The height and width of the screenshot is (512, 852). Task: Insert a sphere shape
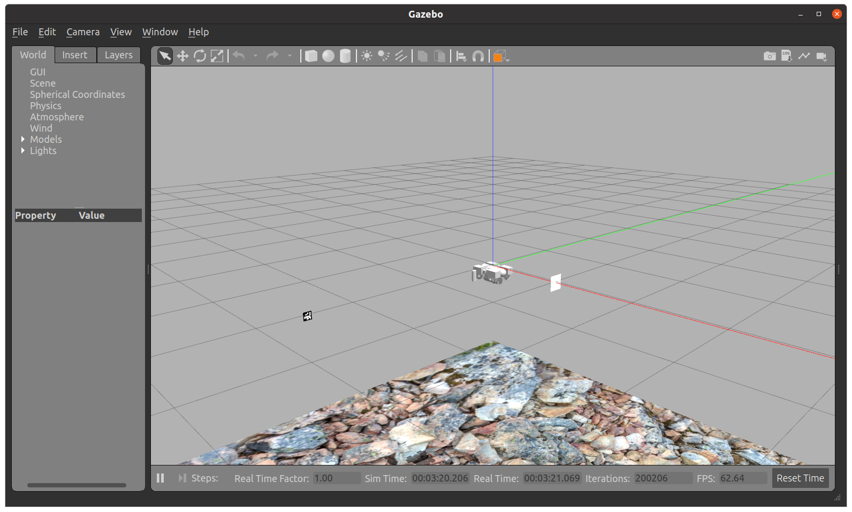[328, 56]
